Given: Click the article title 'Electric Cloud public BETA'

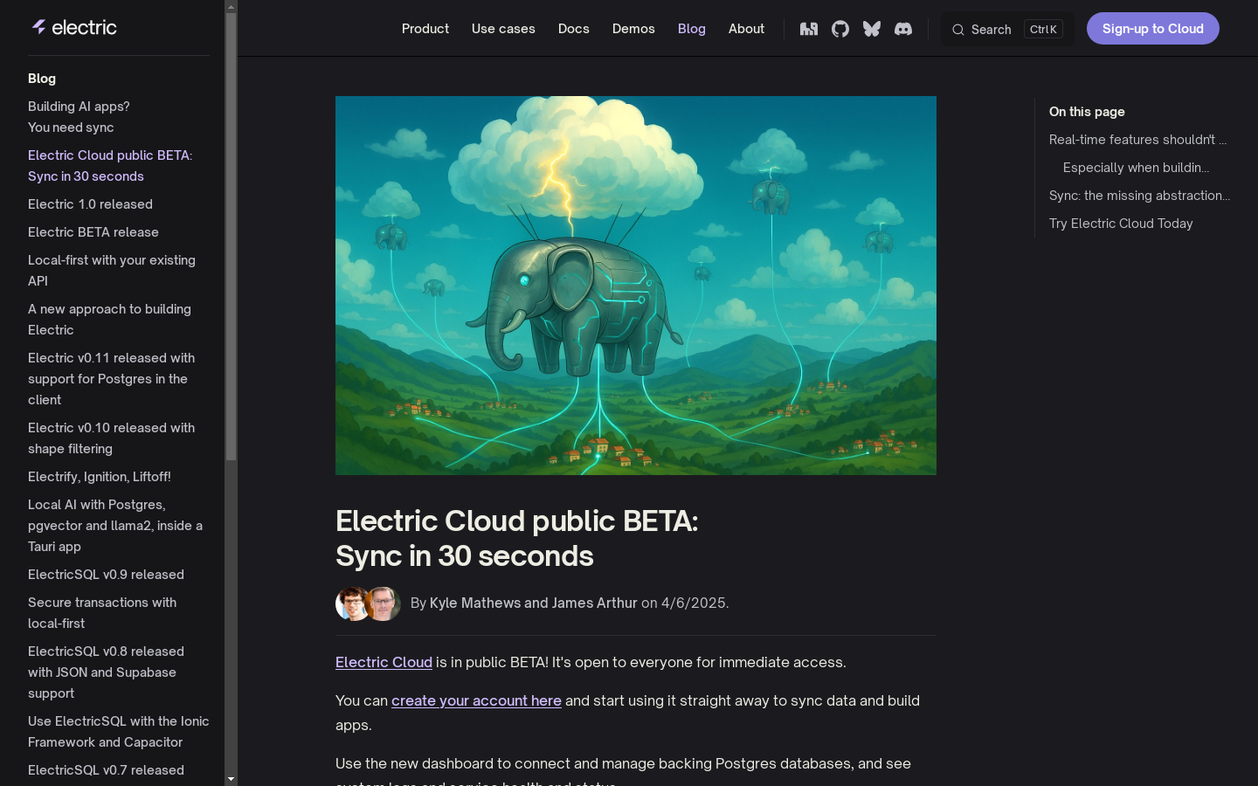Looking at the screenshot, I should tap(517, 538).
